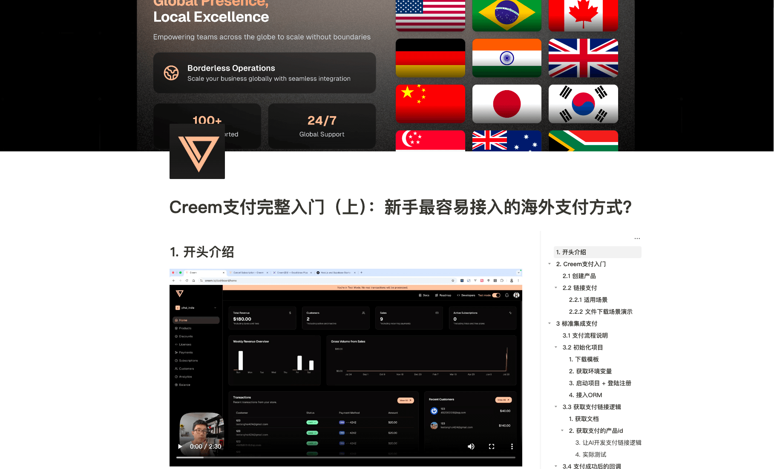The width and height of the screenshot is (774, 469).
Task: Open '2. 获取环境变量' outline entry
Action: pyautogui.click(x=590, y=371)
